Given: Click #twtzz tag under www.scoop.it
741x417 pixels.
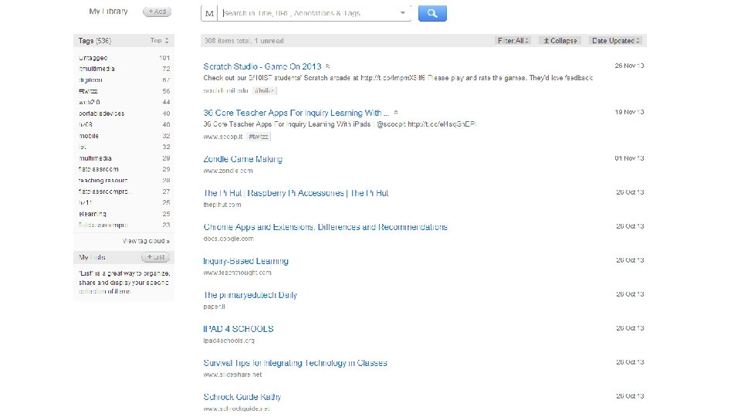Looking at the screenshot, I should point(259,137).
